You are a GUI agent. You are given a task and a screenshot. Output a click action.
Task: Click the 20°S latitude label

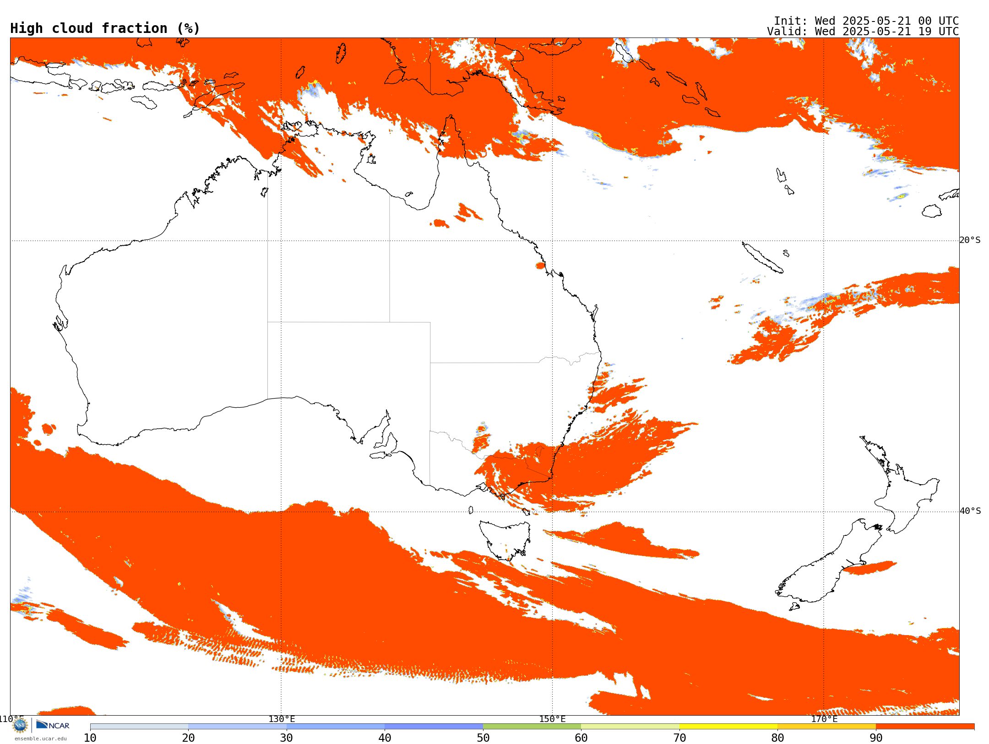[970, 240]
